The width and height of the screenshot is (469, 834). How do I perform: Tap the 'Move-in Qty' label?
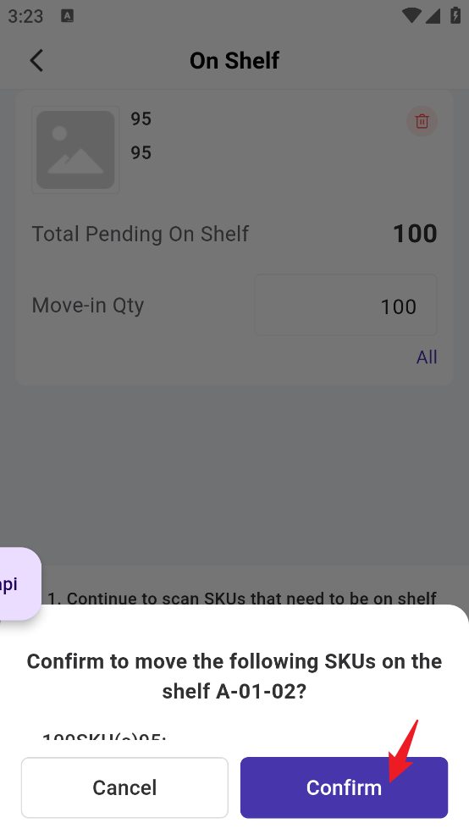(88, 306)
